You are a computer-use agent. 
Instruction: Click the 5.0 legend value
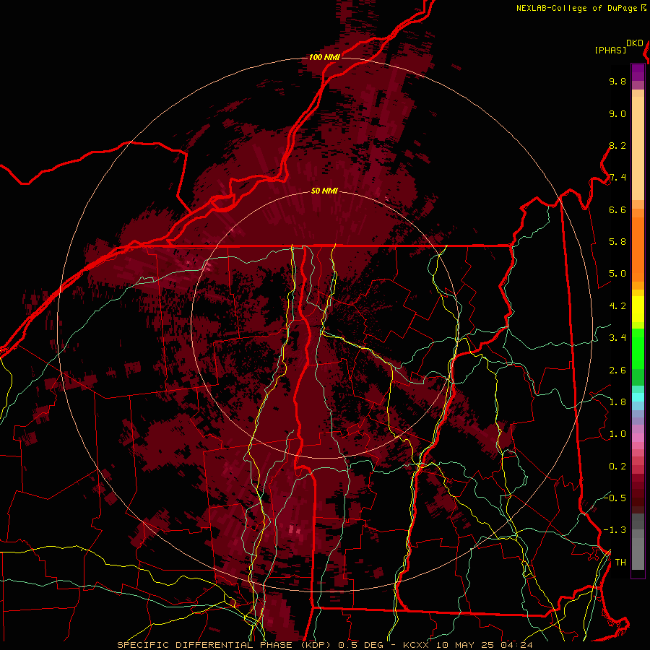pyautogui.click(x=617, y=274)
